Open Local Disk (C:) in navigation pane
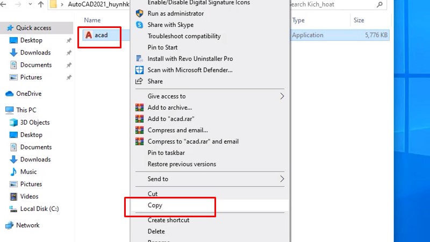The height and width of the screenshot is (242, 430). (x=39, y=209)
